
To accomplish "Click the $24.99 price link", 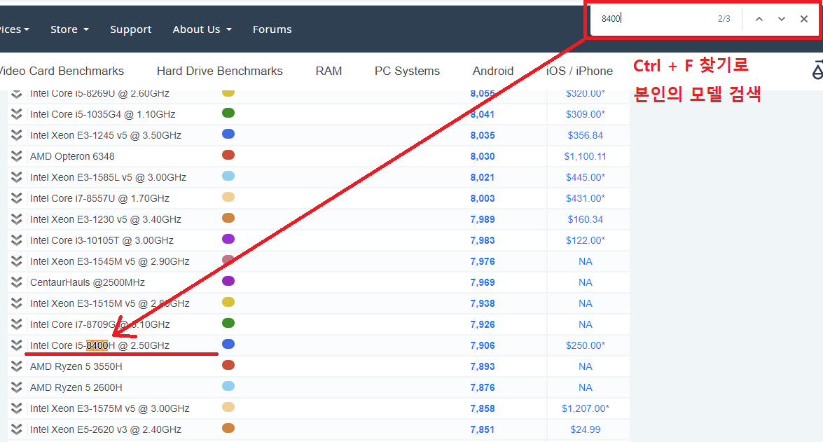I will (586, 429).
